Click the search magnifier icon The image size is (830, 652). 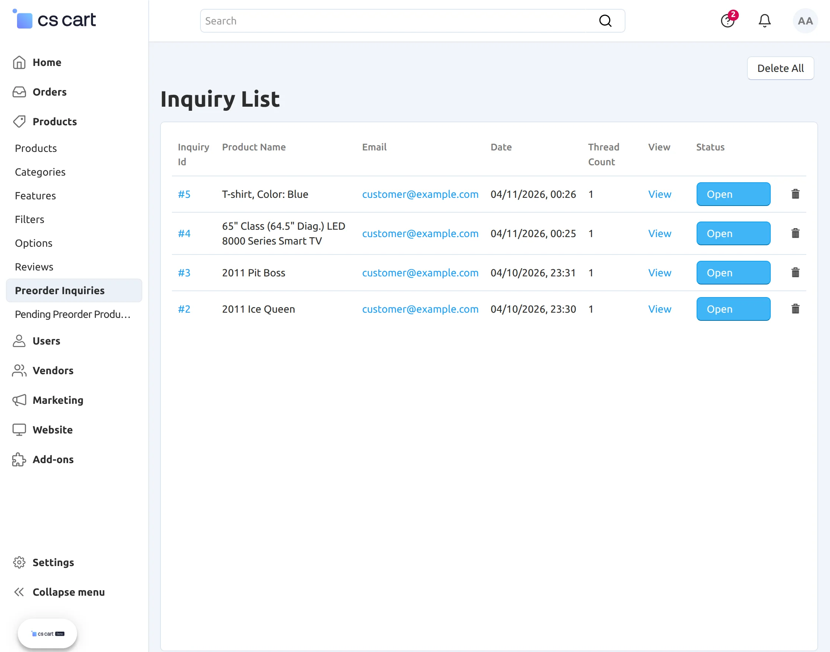point(605,21)
